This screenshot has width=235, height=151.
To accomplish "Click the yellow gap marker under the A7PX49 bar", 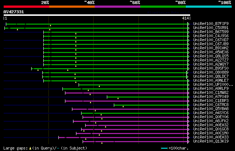I will 118,98.
